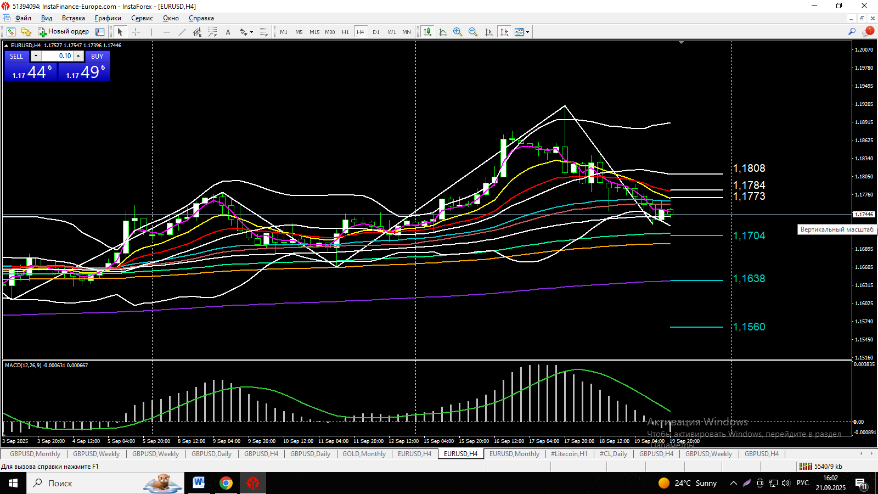Viewport: 878px width, 494px height.
Task: Select the crosshair tool
Action: [136, 32]
